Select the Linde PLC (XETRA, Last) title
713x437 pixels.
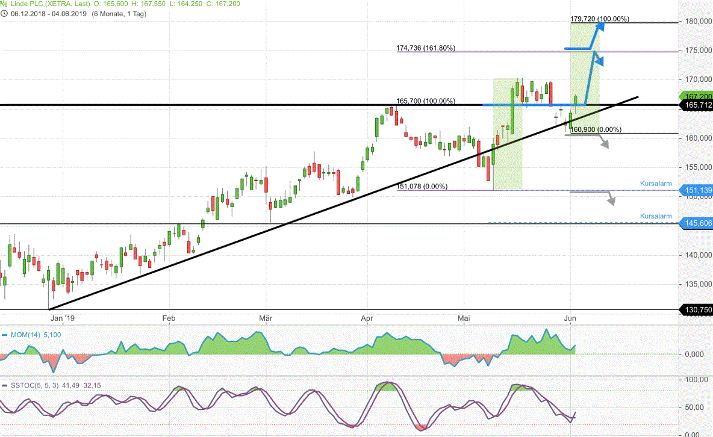(x=51, y=4)
